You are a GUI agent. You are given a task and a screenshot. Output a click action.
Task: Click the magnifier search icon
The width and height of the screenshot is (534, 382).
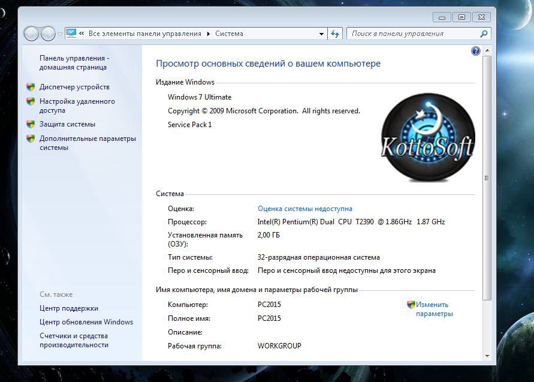484,34
